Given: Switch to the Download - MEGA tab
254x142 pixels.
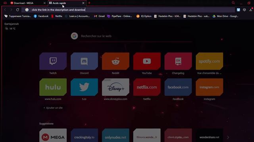Looking at the screenshot, I should tap(24, 3).
